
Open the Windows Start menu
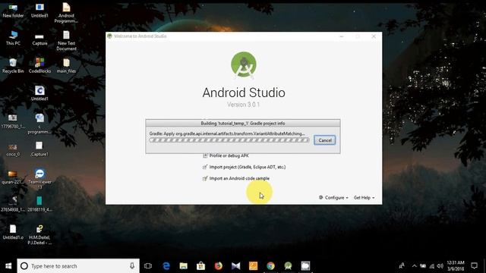click(x=8, y=266)
